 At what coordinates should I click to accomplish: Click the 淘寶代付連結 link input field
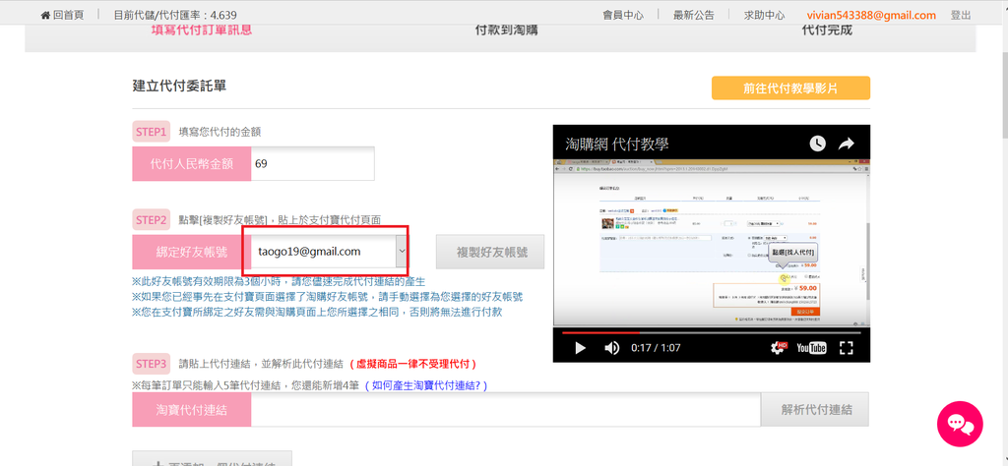pyautogui.click(x=506, y=410)
